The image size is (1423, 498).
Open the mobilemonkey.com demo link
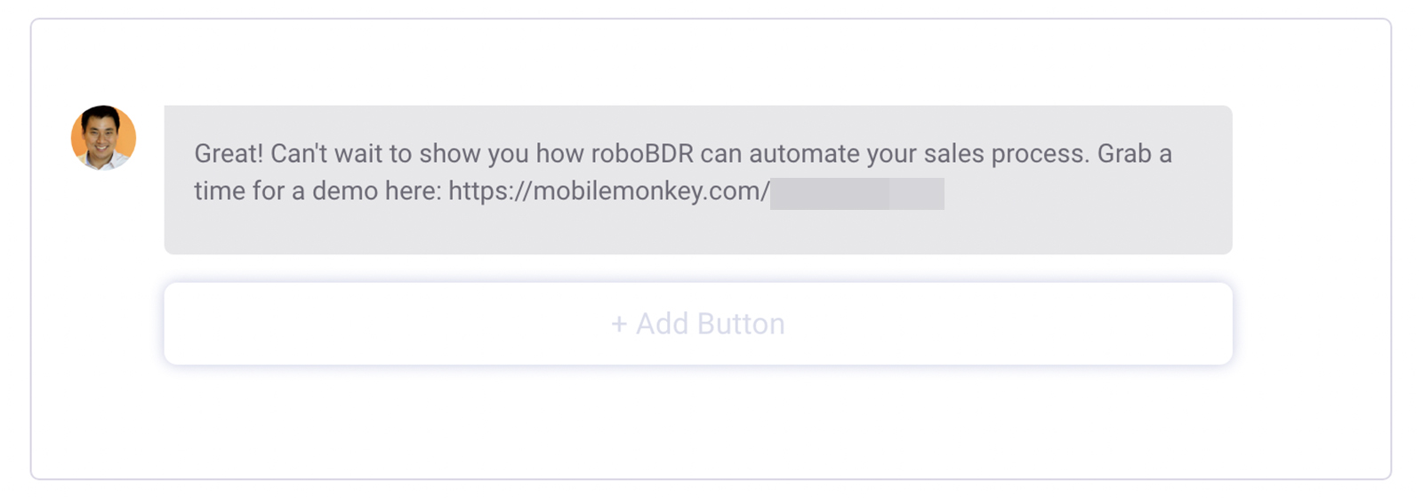coord(608,191)
